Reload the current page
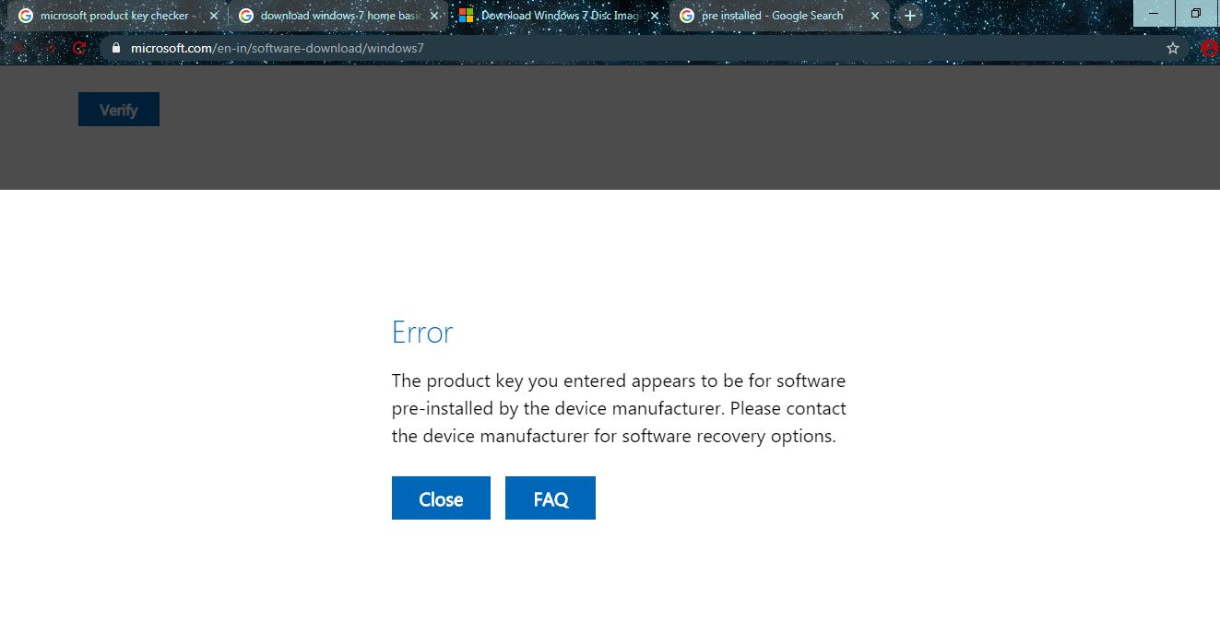This screenshot has height=632, width=1220. tap(79, 48)
